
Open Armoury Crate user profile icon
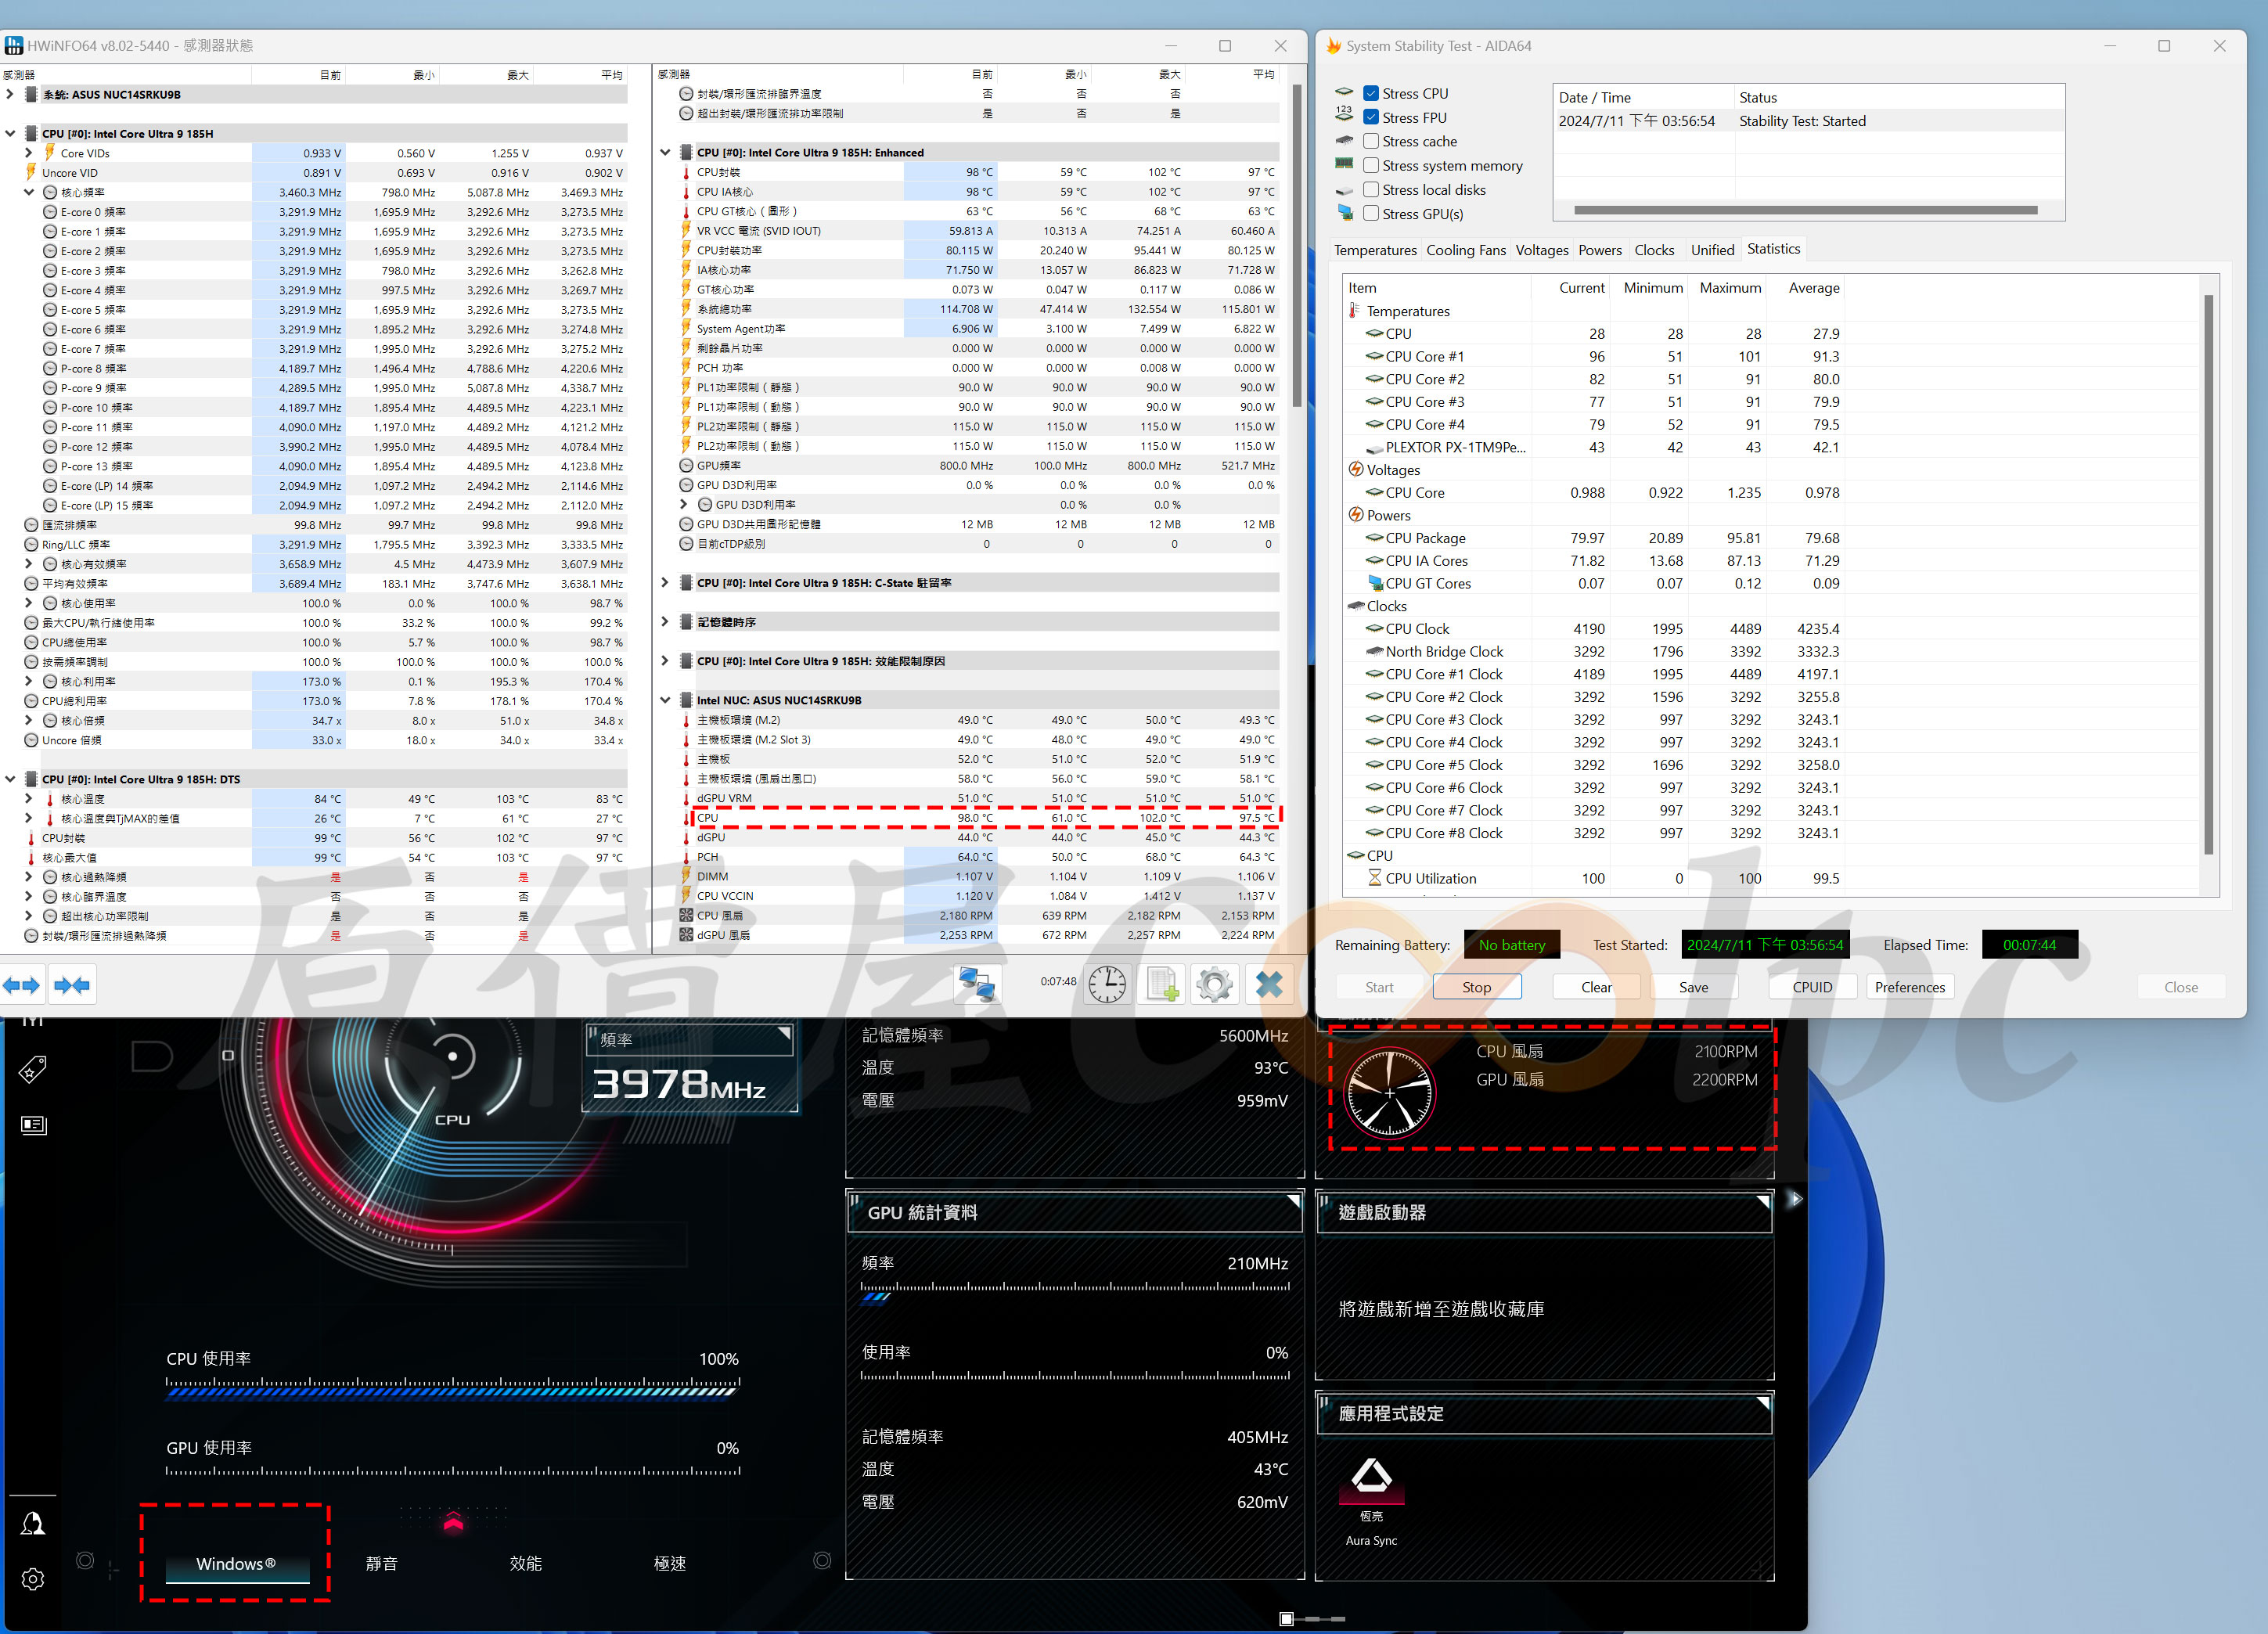click(33, 1523)
